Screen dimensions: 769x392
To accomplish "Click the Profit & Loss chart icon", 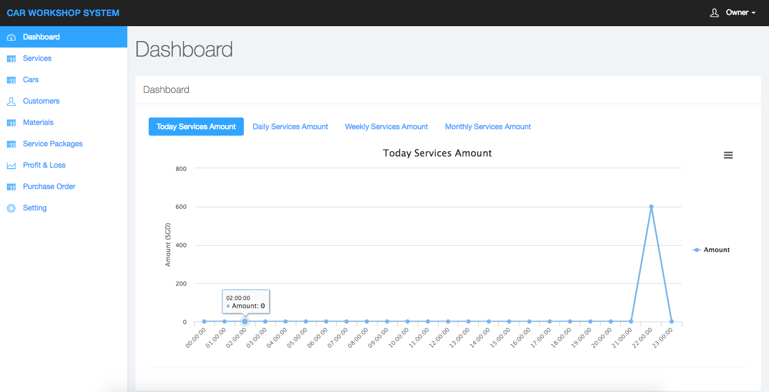I will coord(11,166).
